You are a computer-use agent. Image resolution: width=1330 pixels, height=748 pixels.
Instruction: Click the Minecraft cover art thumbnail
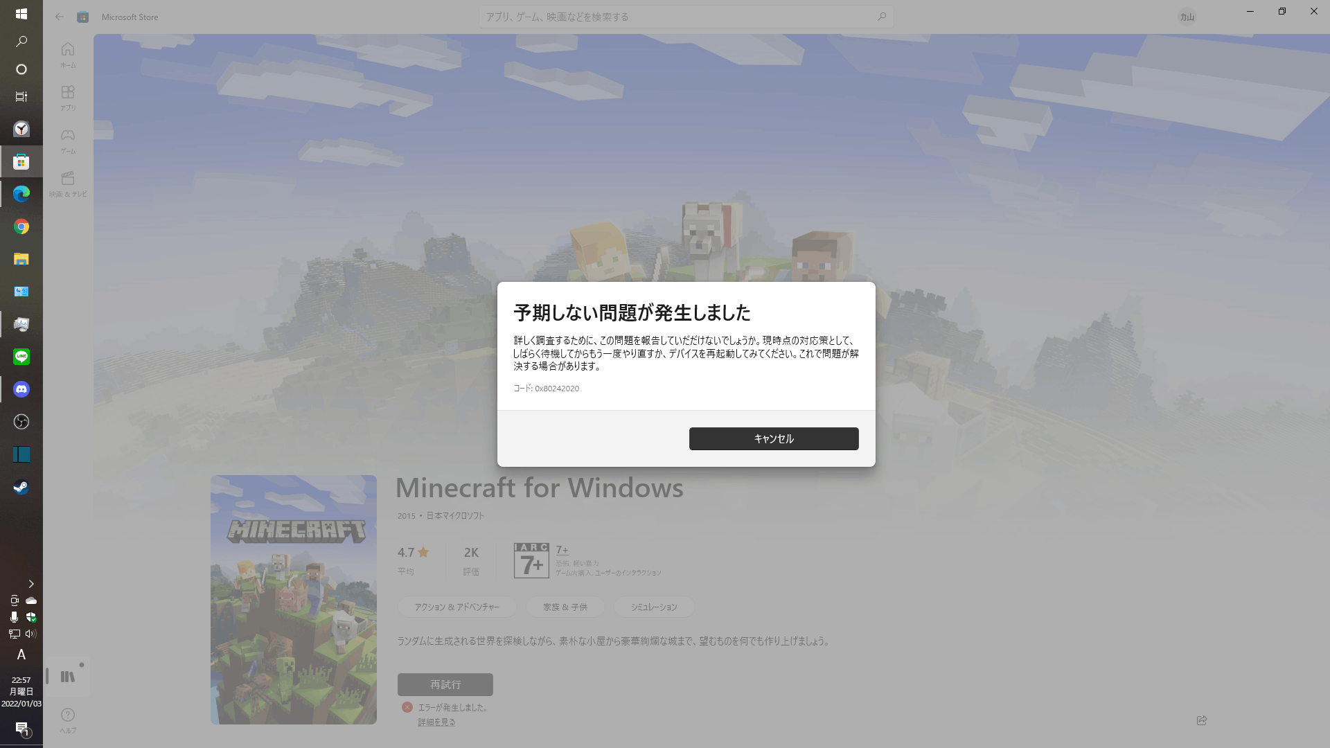click(294, 599)
